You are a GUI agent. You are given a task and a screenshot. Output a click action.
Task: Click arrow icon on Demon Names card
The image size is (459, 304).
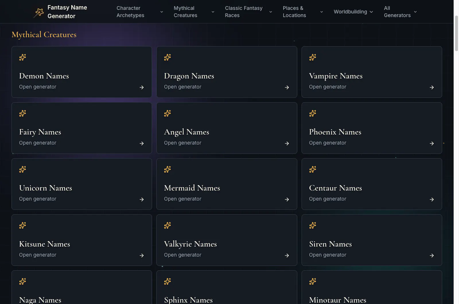pos(142,87)
